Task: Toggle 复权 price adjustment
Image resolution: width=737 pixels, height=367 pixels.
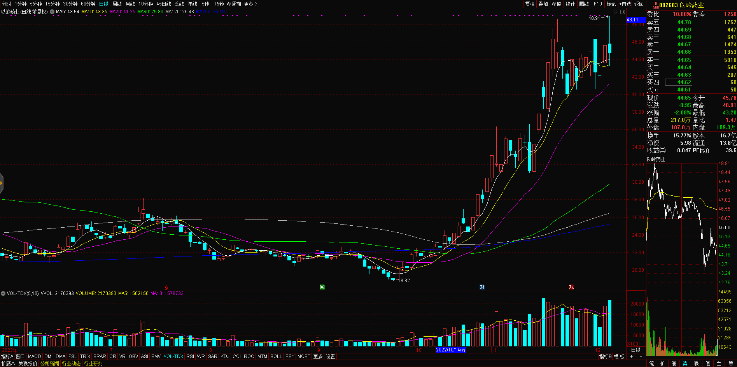Action: pyautogui.click(x=530, y=4)
